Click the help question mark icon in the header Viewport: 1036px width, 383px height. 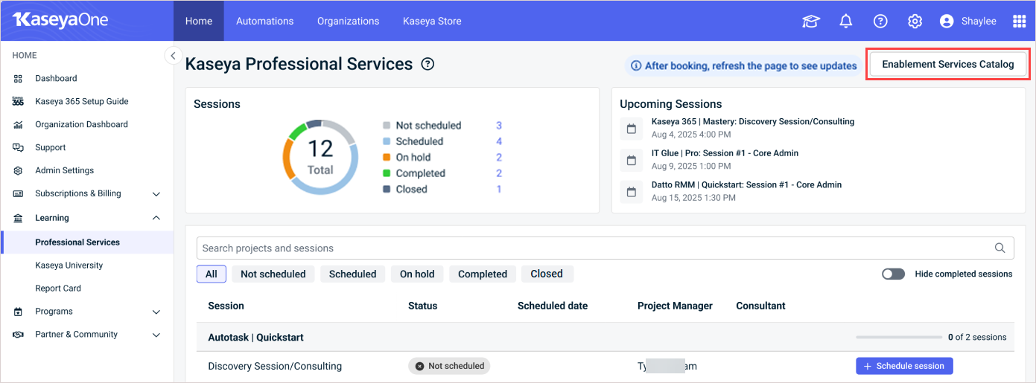pyautogui.click(x=880, y=22)
